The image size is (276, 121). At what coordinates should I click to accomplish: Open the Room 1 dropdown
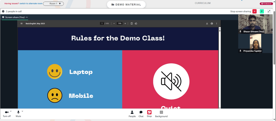pyautogui.click(x=53, y=4)
